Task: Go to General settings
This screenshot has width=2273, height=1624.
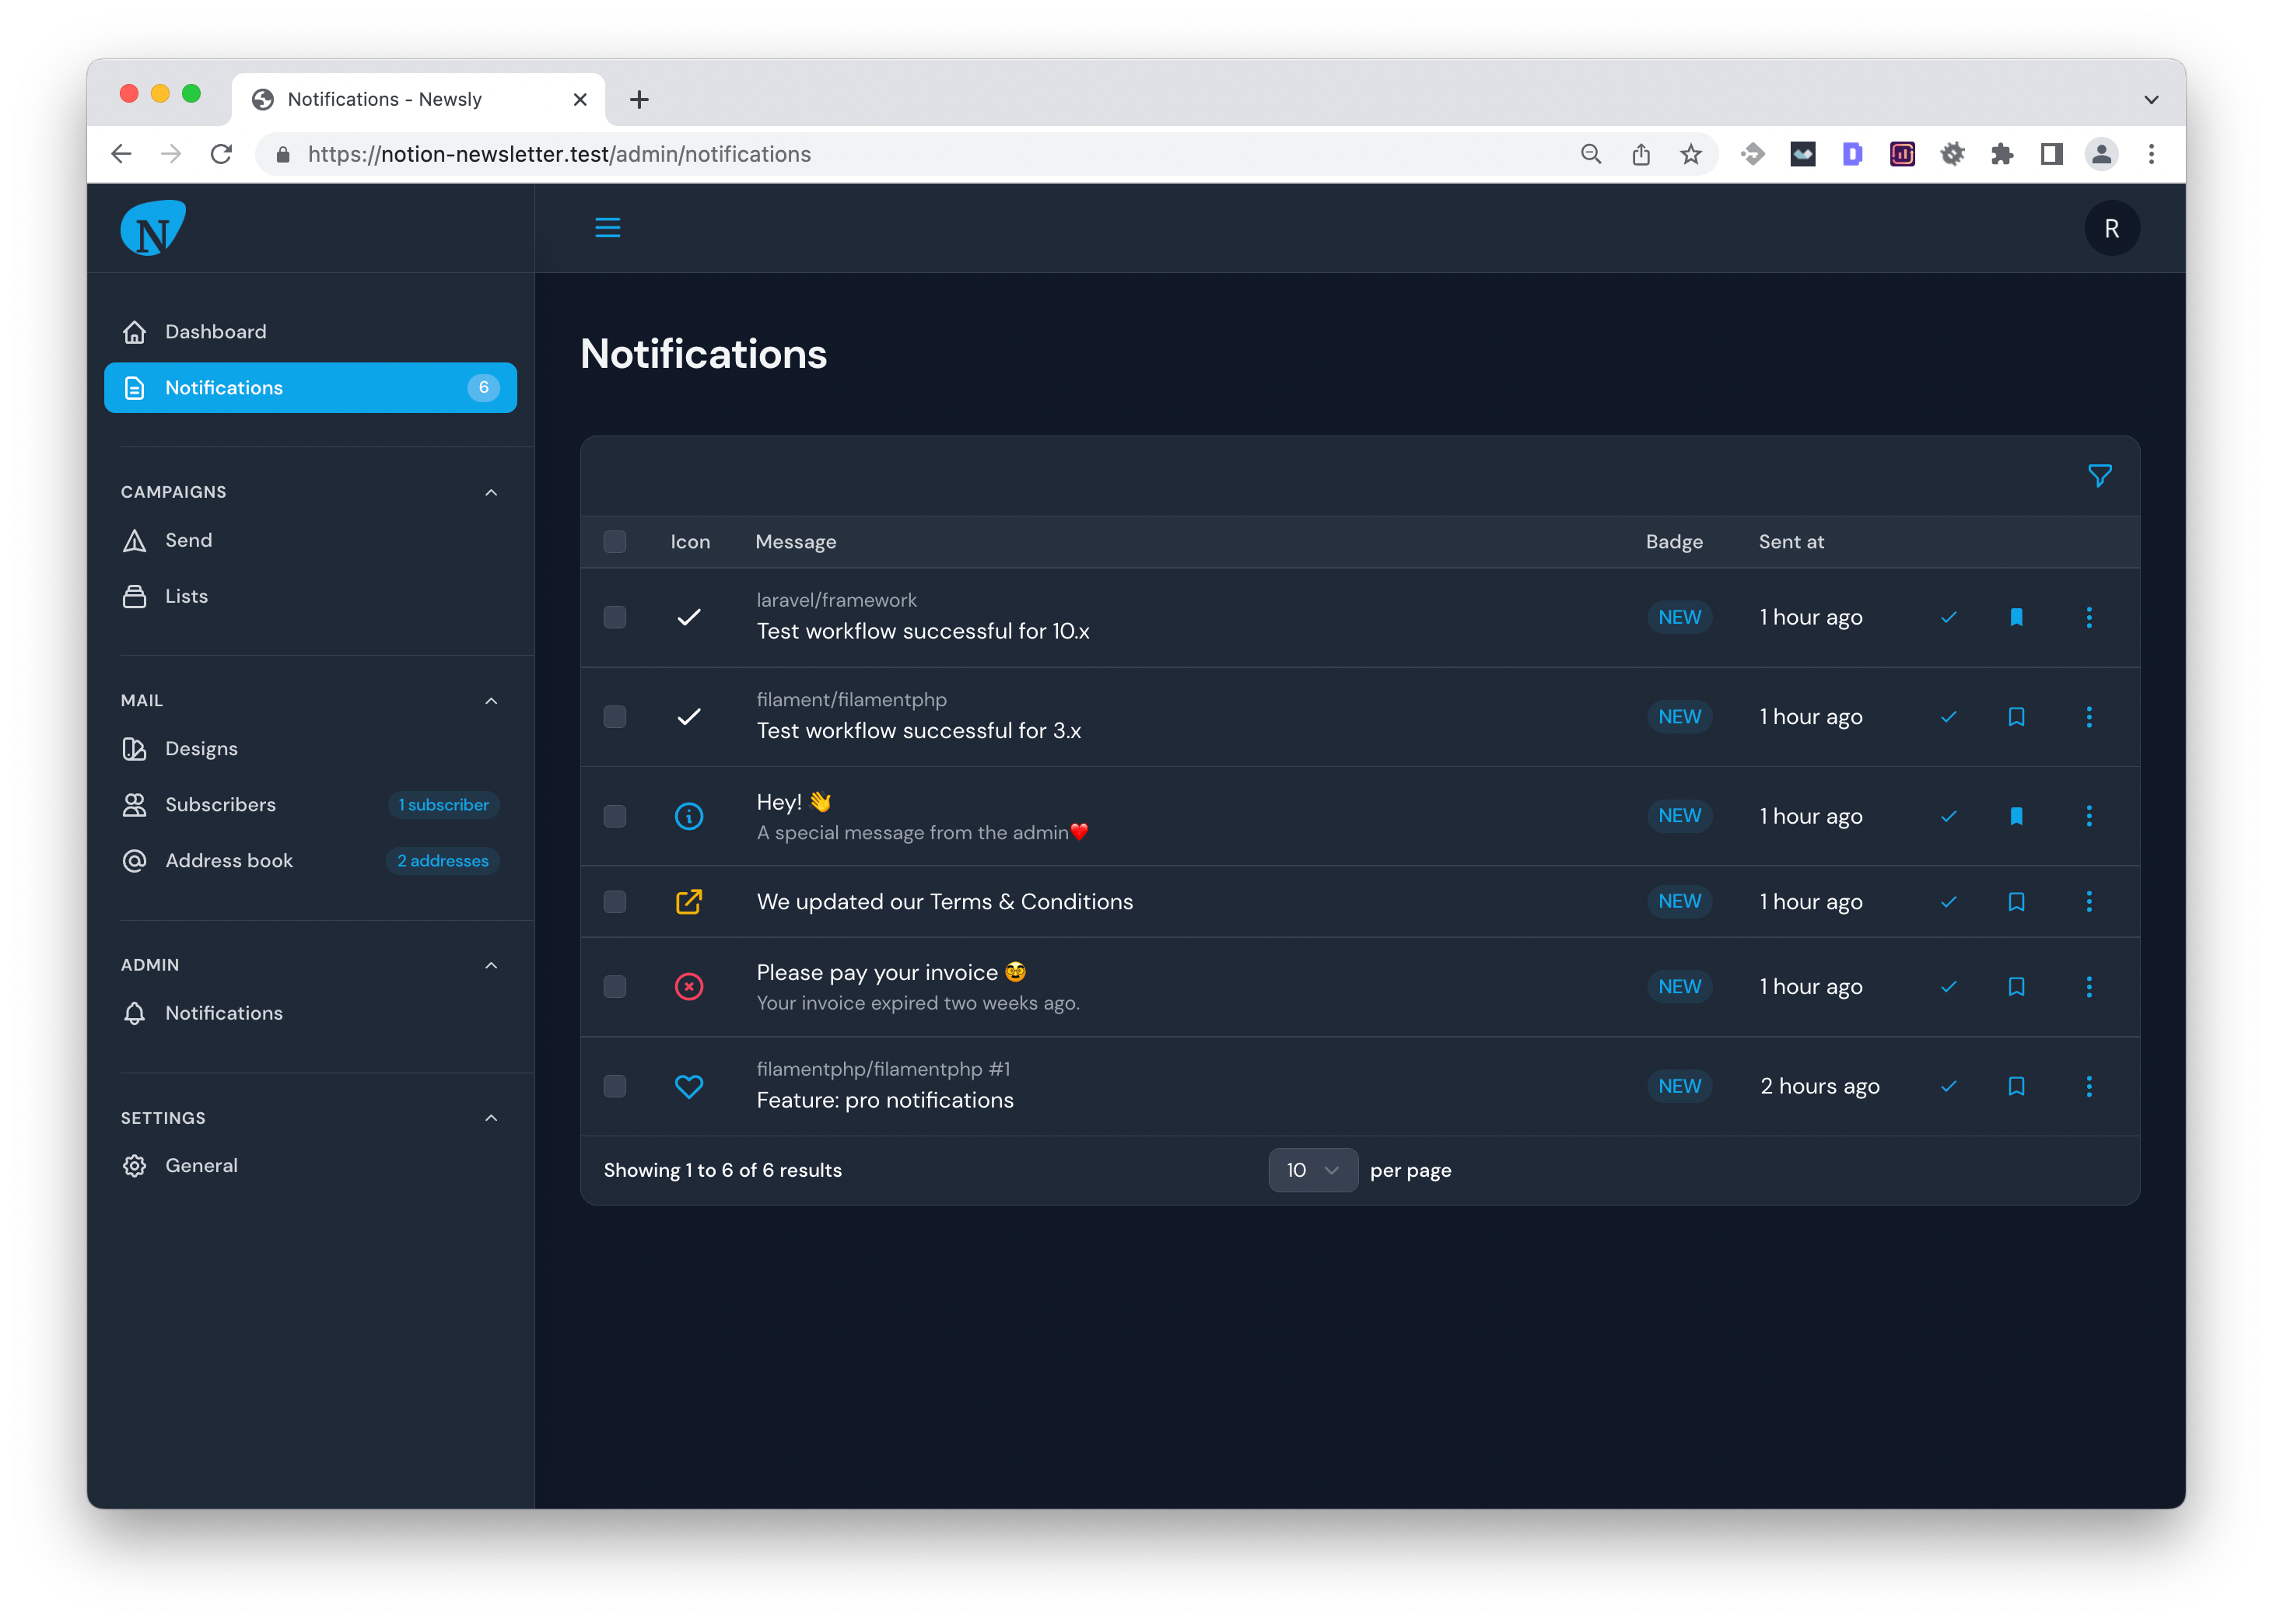Action: pyautogui.click(x=202, y=1165)
